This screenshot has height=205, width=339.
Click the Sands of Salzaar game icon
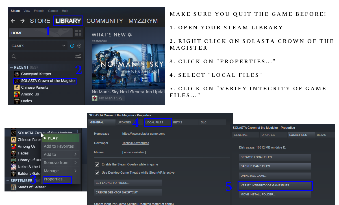[14, 187]
